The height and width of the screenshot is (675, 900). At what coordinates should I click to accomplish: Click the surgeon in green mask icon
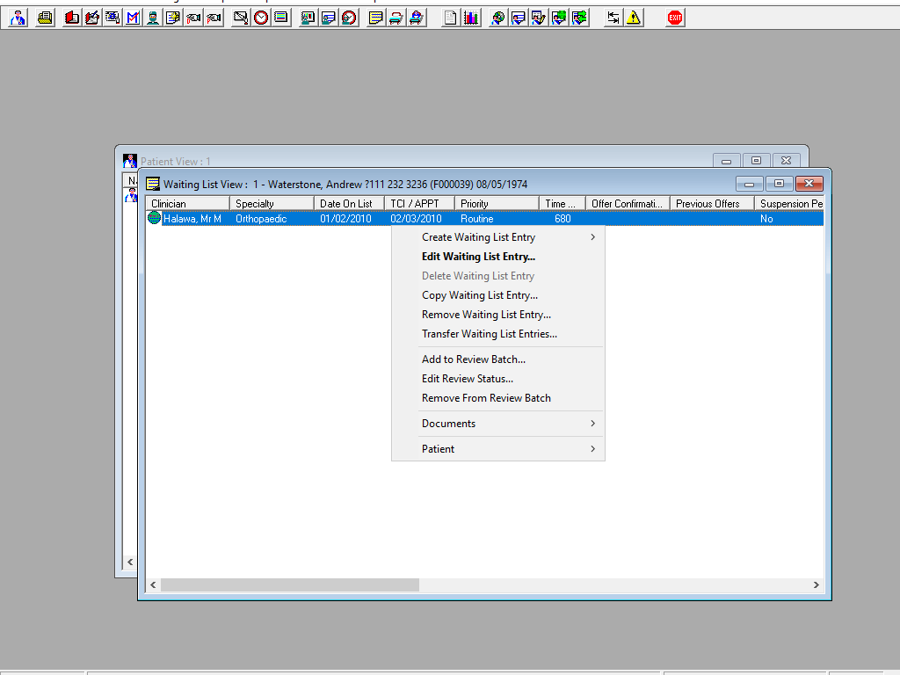click(153, 18)
